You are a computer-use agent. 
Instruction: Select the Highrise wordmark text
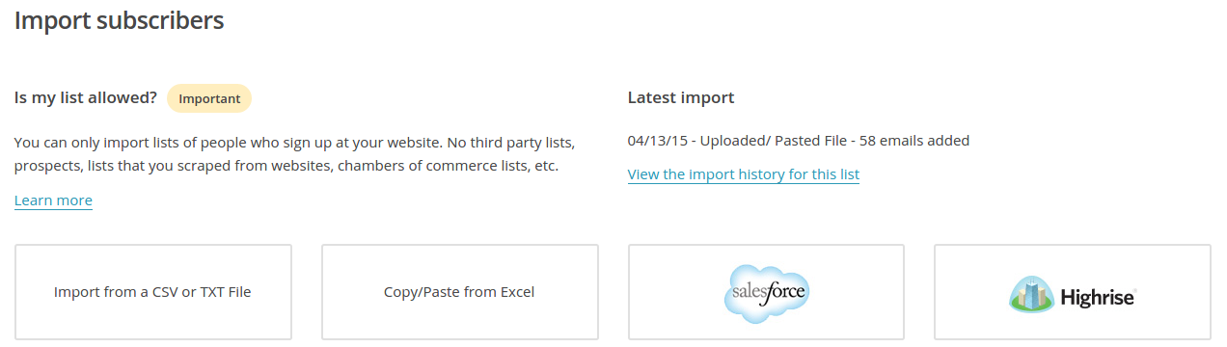tap(1099, 296)
